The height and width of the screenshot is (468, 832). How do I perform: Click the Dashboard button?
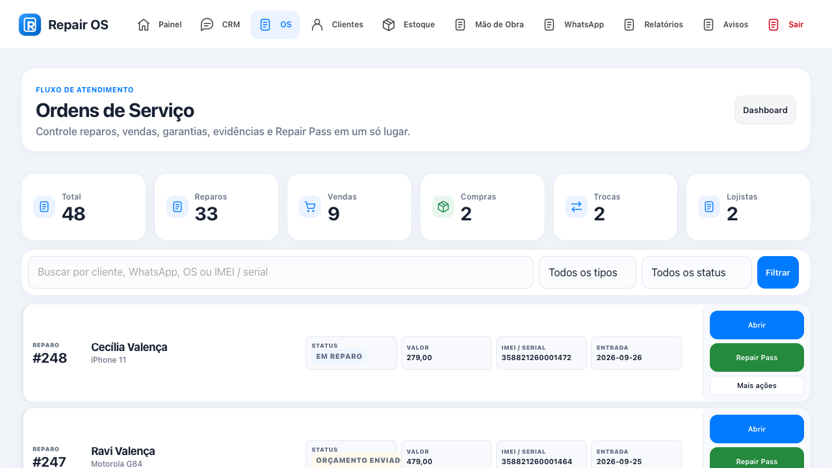click(x=765, y=110)
